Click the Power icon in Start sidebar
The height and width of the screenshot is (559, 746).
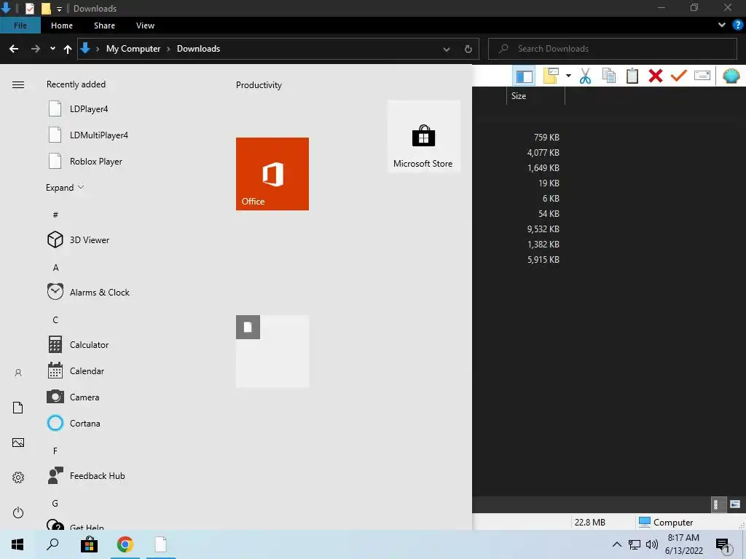tap(18, 512)
